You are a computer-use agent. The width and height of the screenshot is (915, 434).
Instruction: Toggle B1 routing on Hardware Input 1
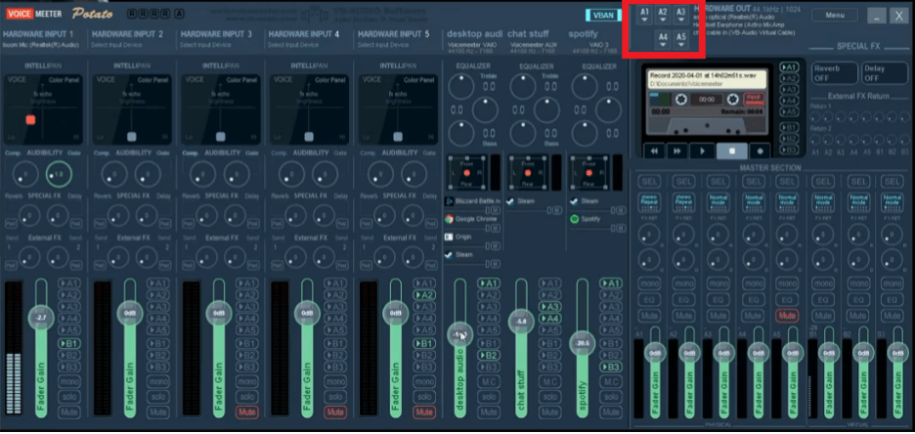pyautogui.click(x=68, y=344)
